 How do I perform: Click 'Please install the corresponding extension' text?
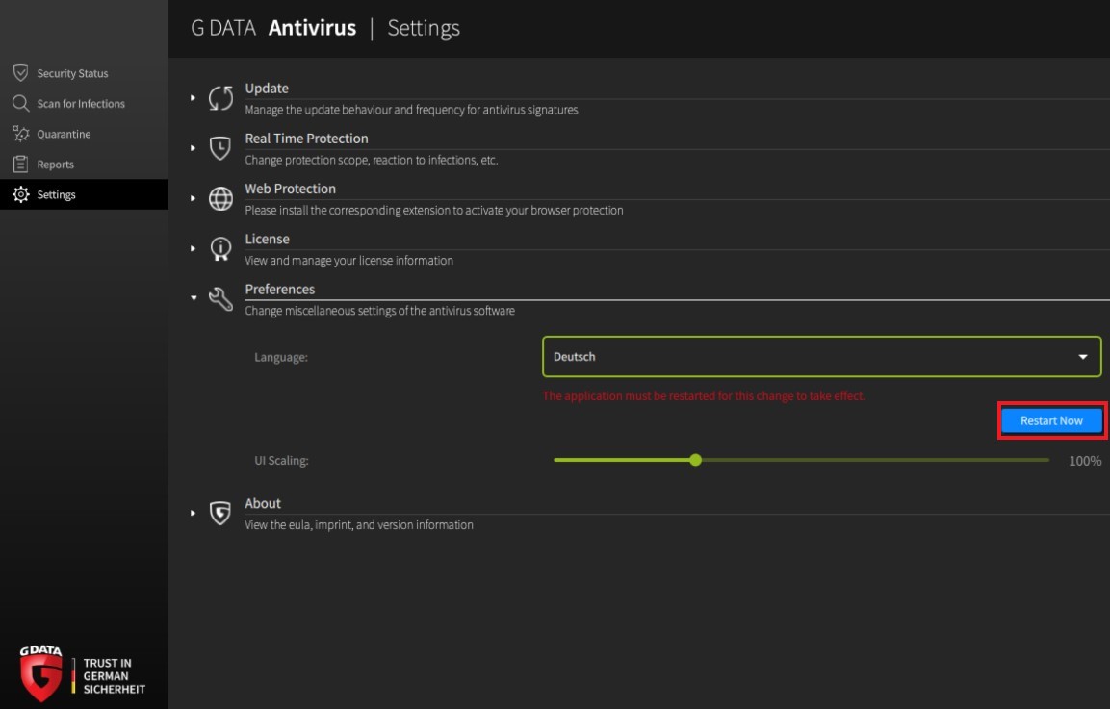[x=434, y=210]
